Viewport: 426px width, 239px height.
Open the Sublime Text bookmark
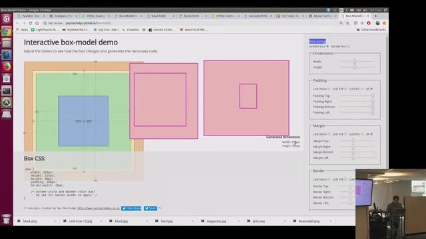point(76,30)
